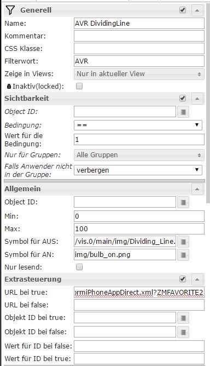The width and height of the screenshot is (210, 366).
Task: Browse image for Symbol für AUS
Action: tap(183, 242)
